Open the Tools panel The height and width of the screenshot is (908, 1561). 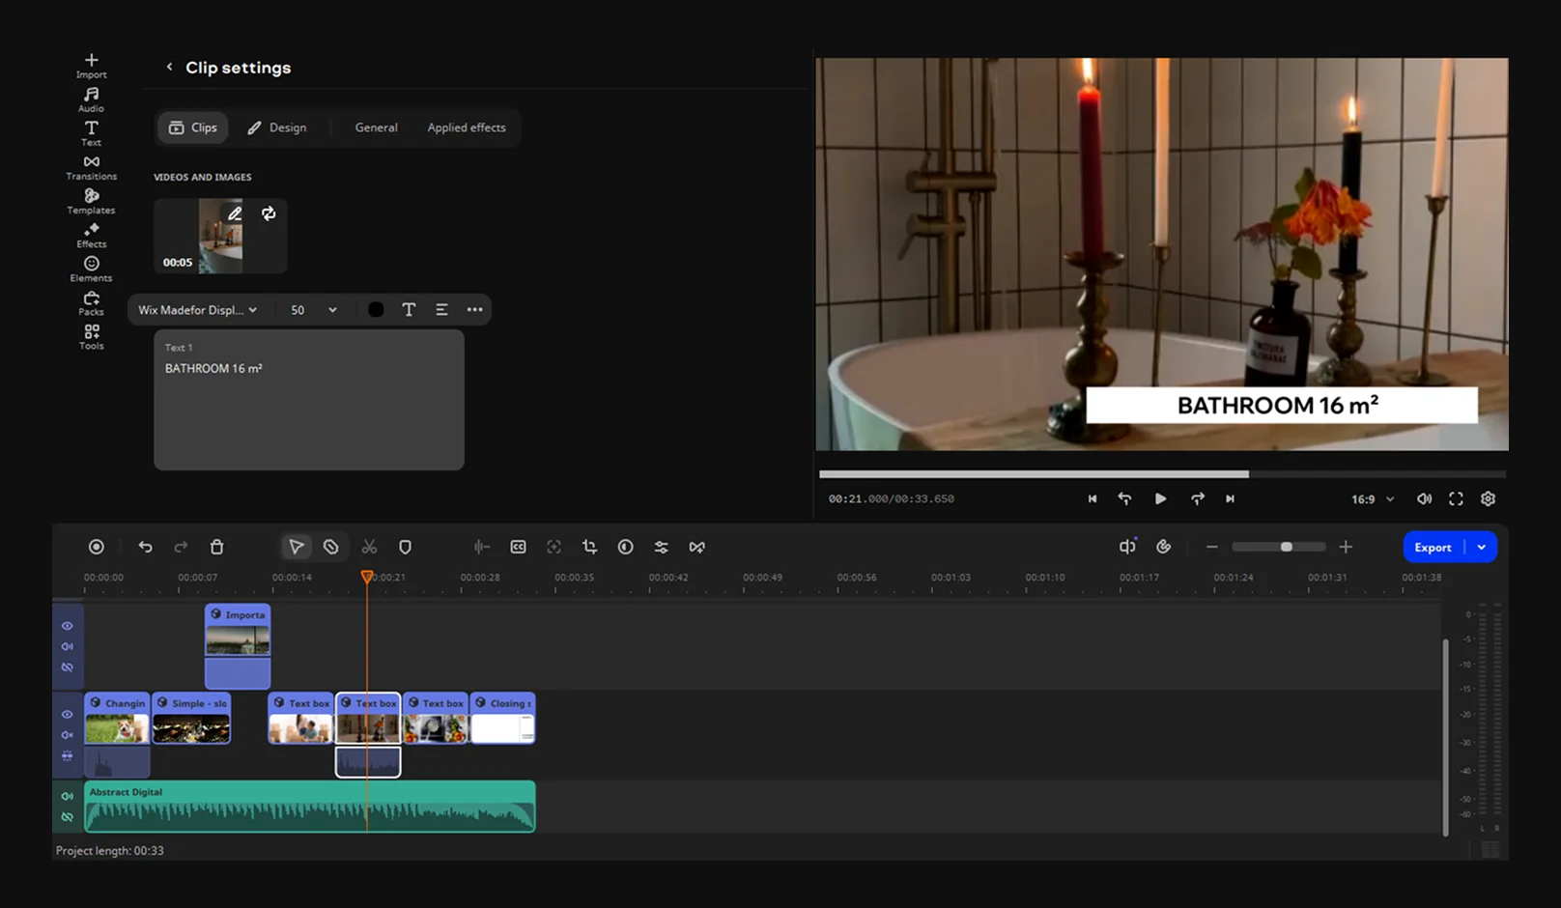pyautogui.click(x=91, y=336)
